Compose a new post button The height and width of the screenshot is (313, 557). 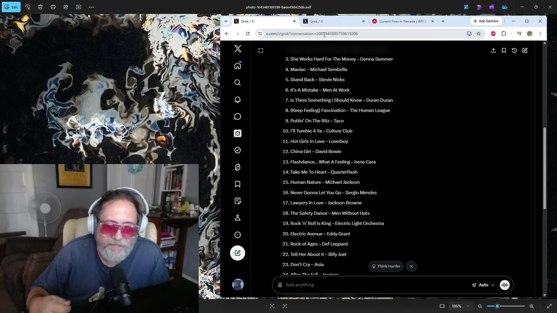238,253
